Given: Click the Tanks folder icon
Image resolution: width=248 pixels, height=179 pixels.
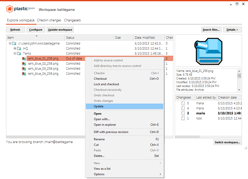Looking at the screenshot, I should click(x=19, y=54).
